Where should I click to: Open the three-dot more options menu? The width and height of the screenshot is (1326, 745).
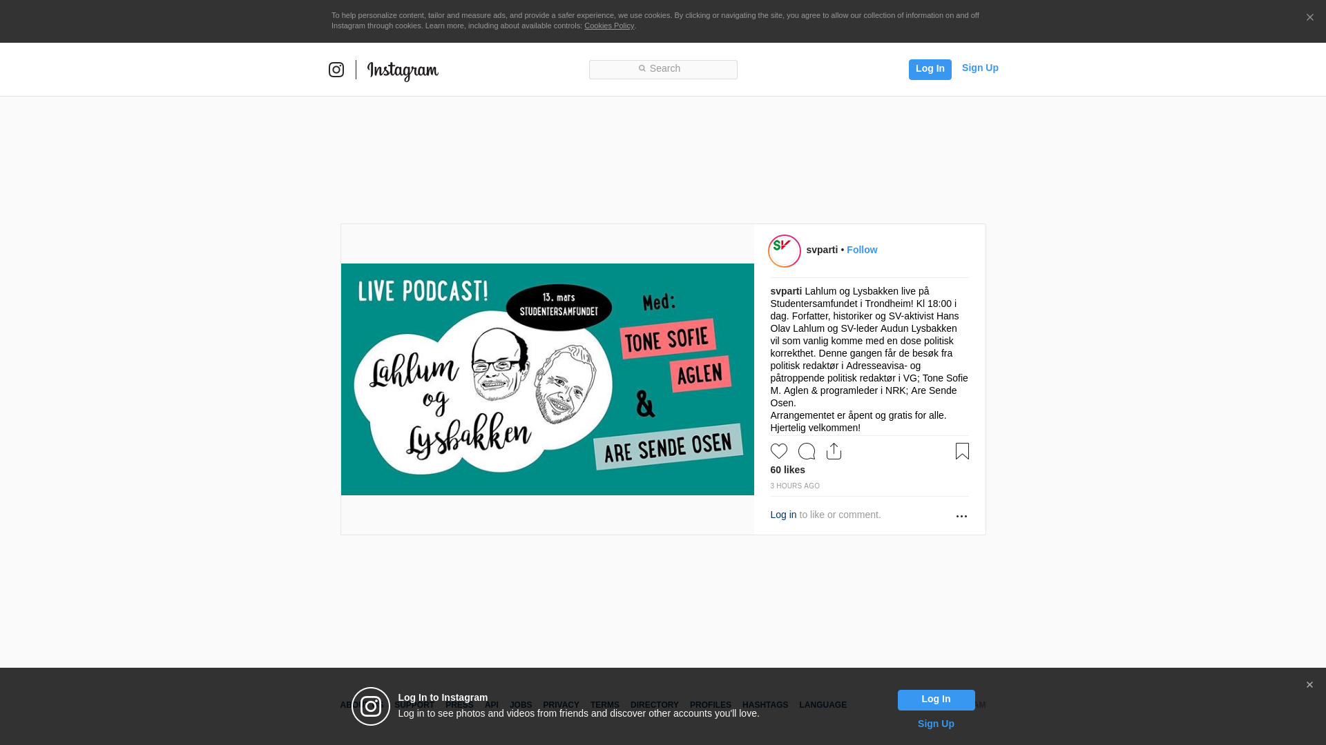[x=961, y=516]
